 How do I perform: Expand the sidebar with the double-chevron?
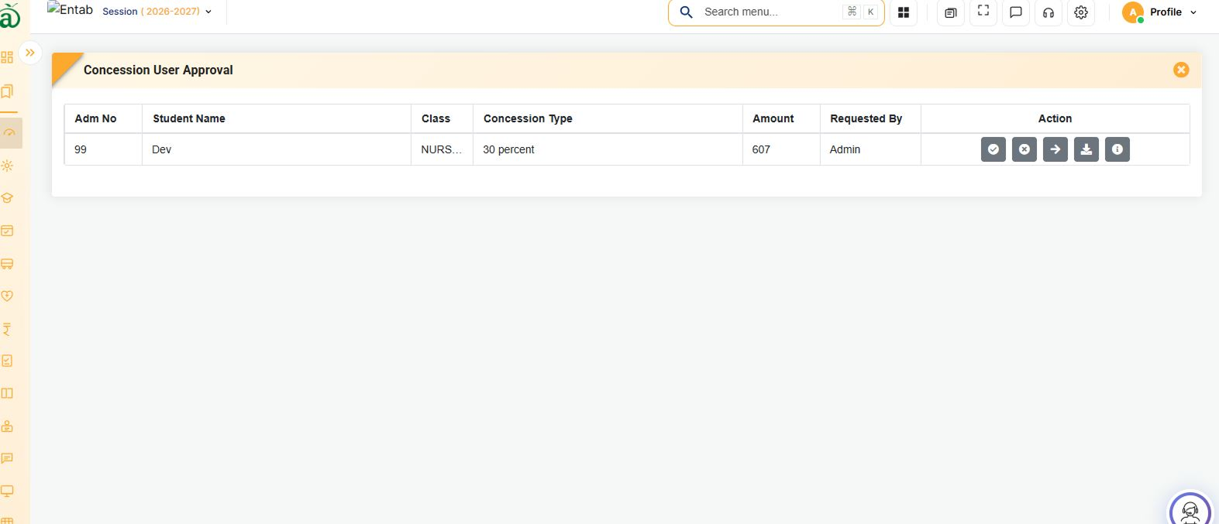tap(30, 53)
